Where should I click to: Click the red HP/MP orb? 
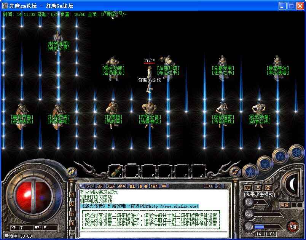tap(34, 197)
